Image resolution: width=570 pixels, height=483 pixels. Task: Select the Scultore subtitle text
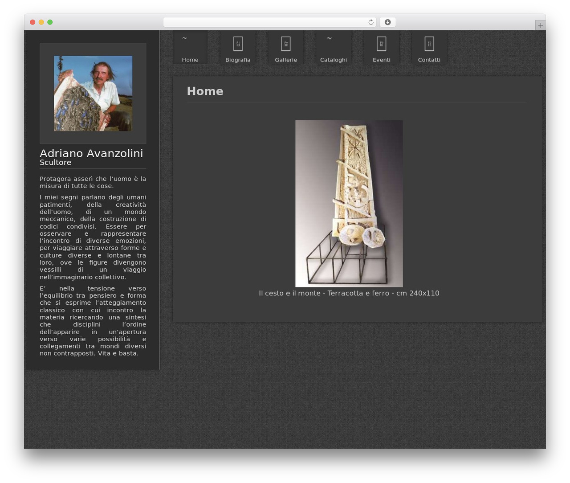pyautogui.click(x=55, y=163)
